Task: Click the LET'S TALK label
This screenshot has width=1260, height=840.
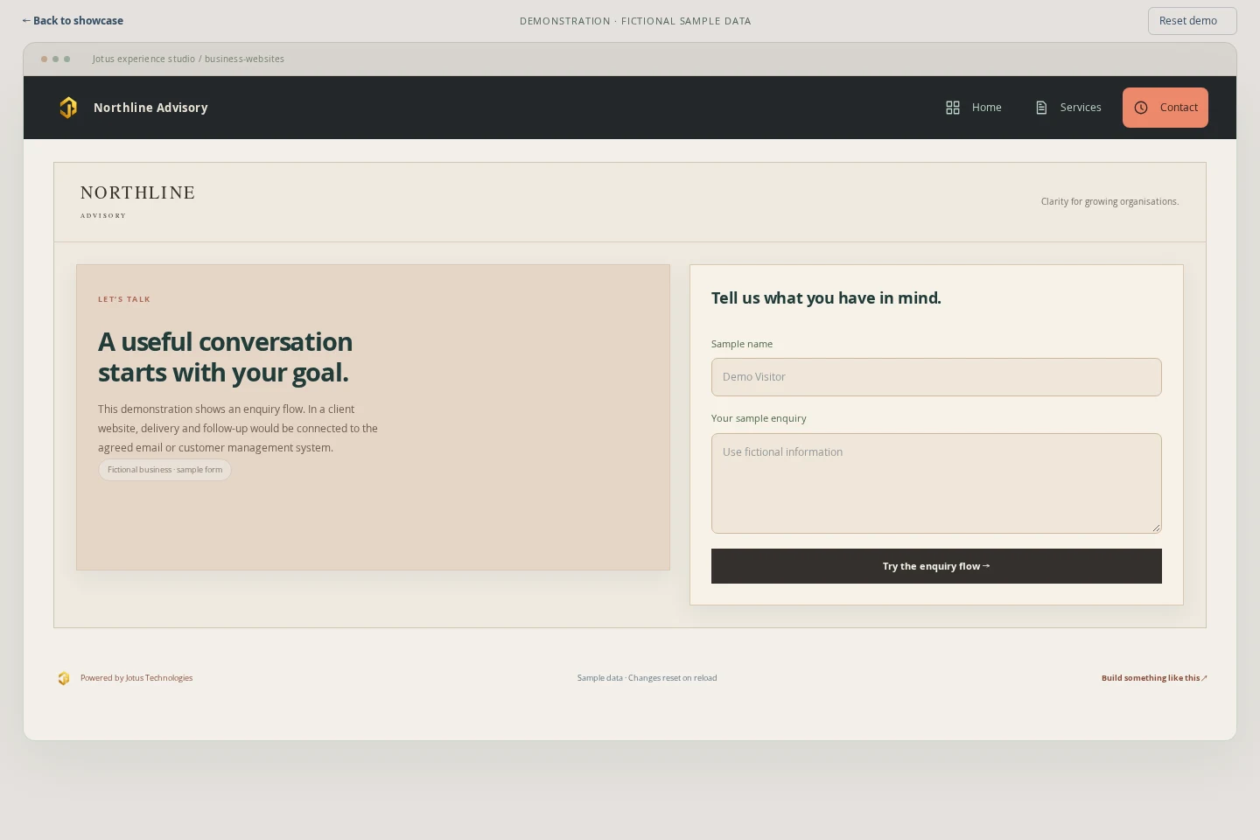Action: click(x=124, y=299)
